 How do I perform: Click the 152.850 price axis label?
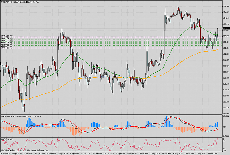pos(226,48)
